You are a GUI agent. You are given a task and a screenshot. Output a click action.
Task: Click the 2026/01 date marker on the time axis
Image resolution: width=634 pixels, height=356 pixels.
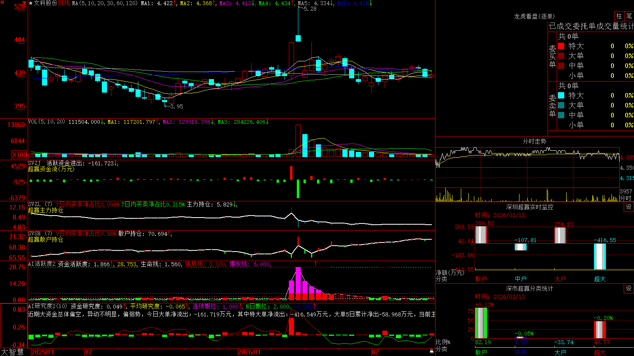249,352
